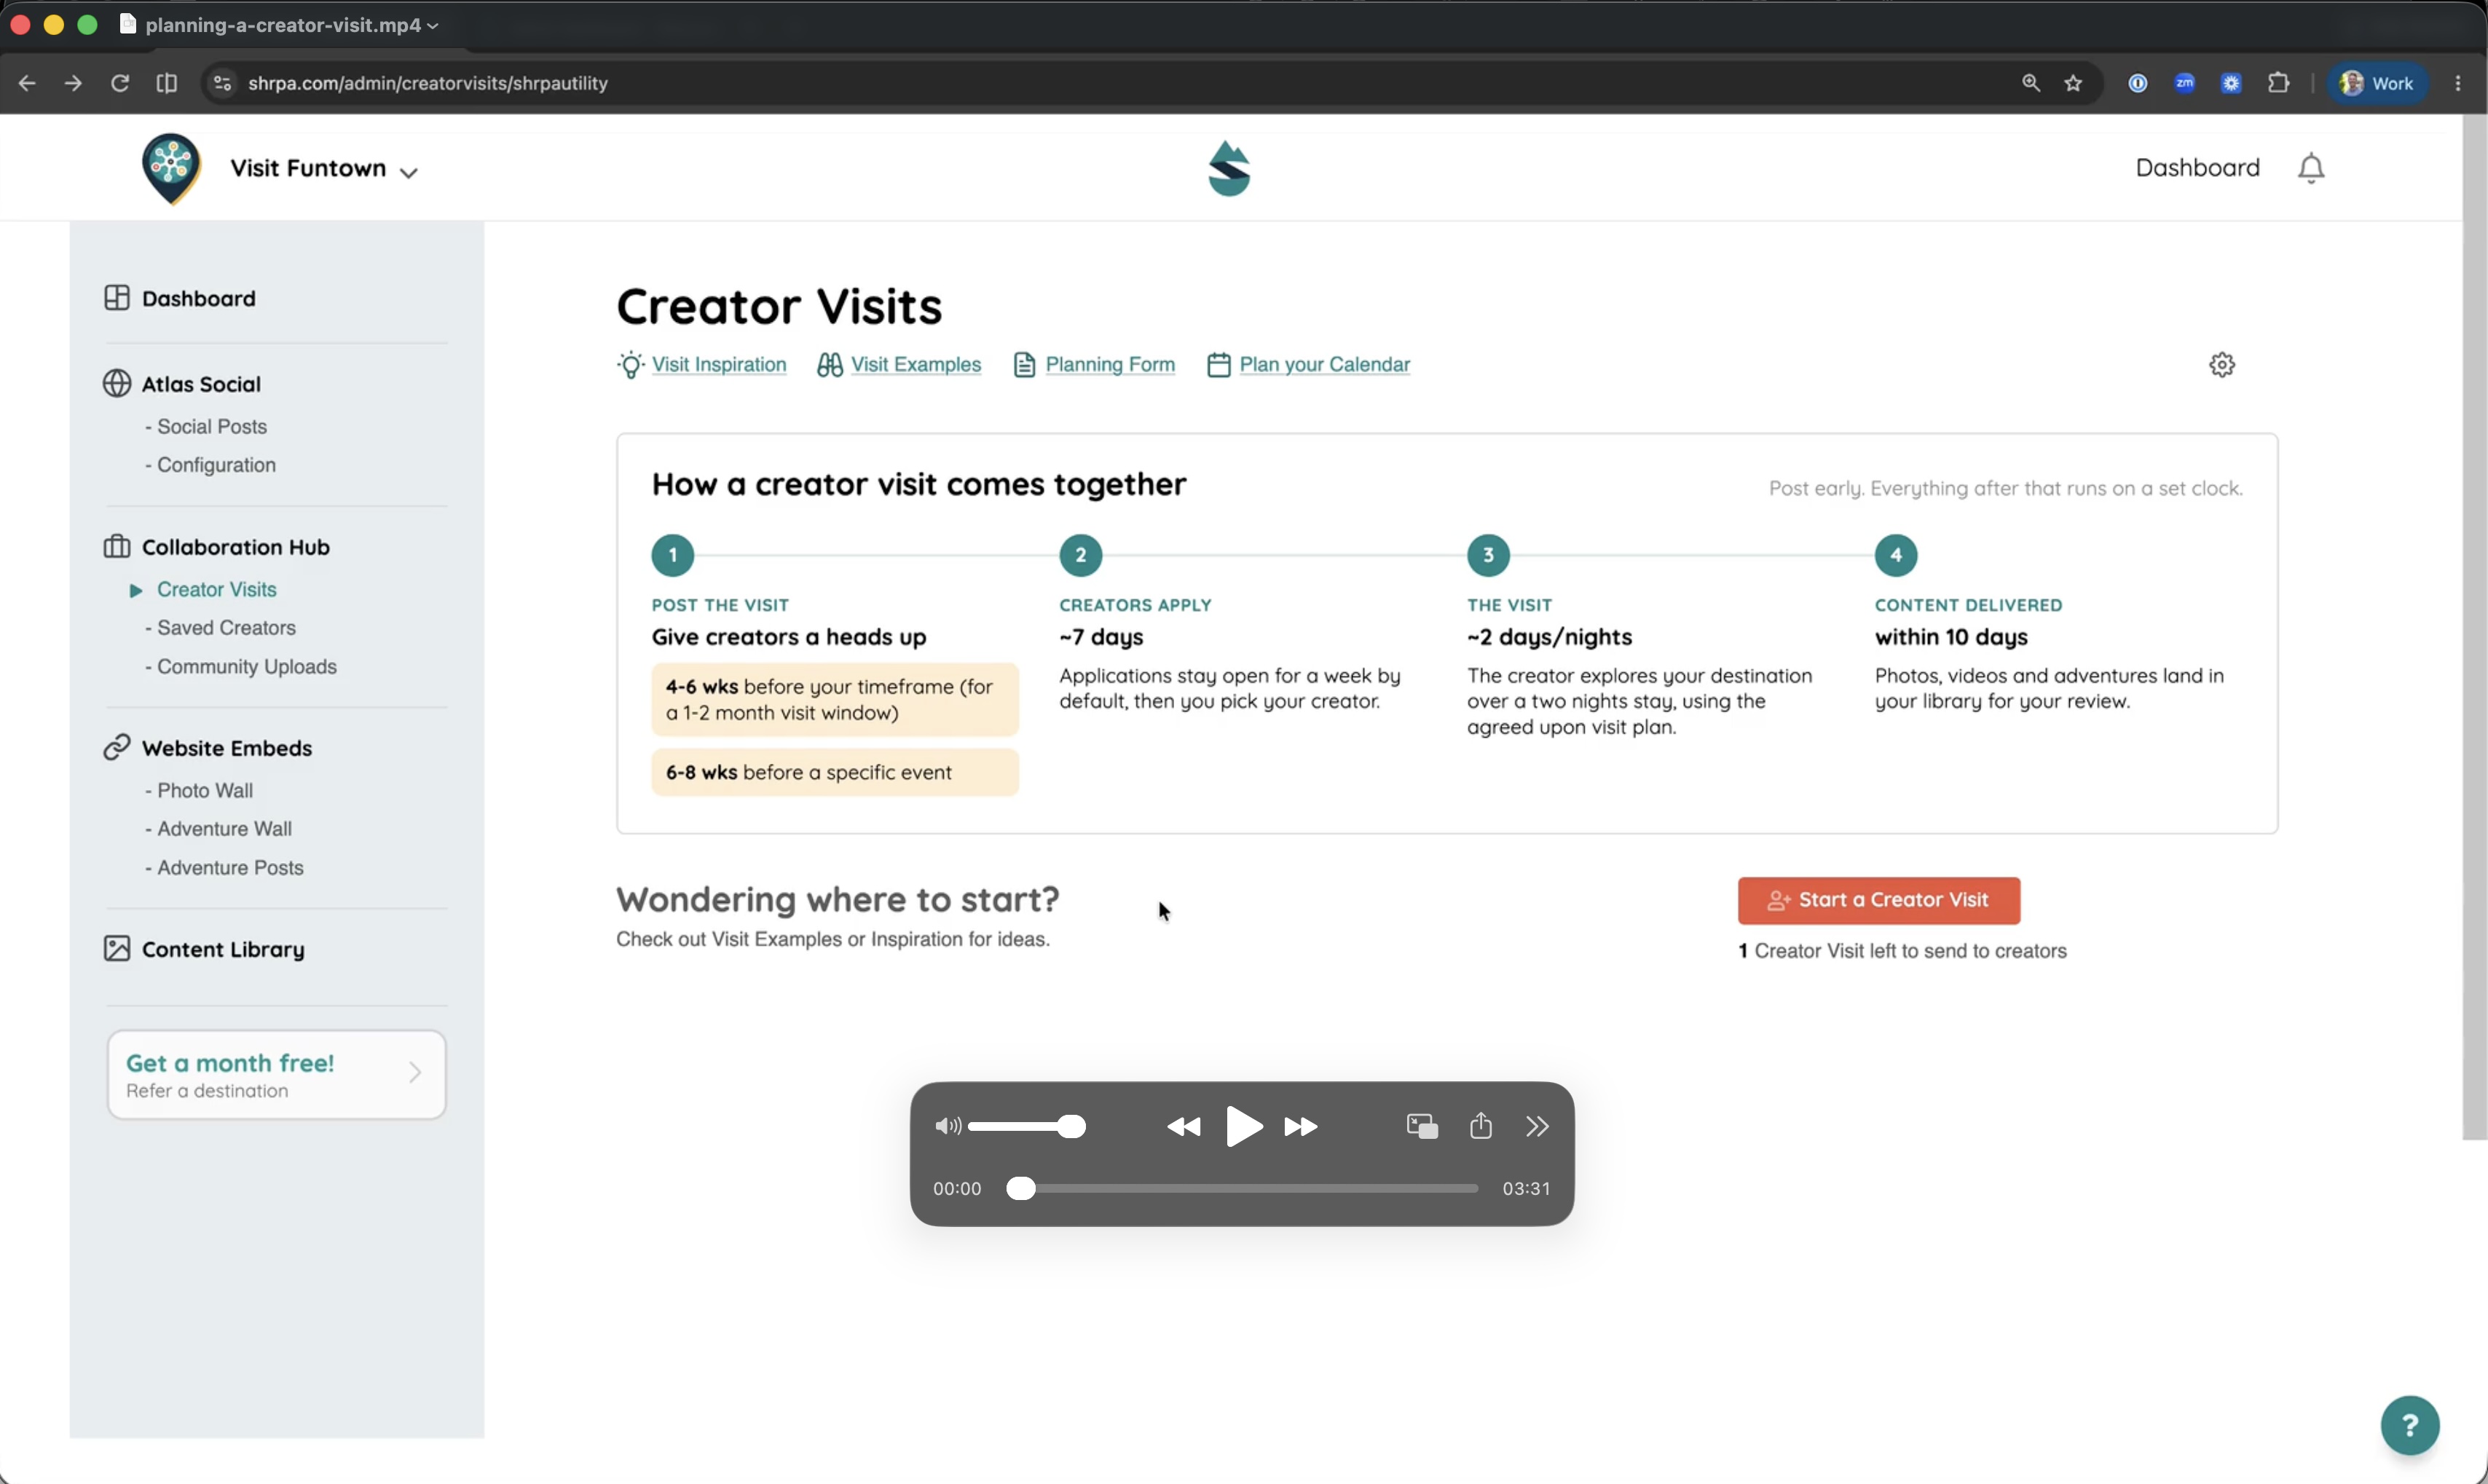
Task: Open the Work profile menu
Action: [2377, 83]
